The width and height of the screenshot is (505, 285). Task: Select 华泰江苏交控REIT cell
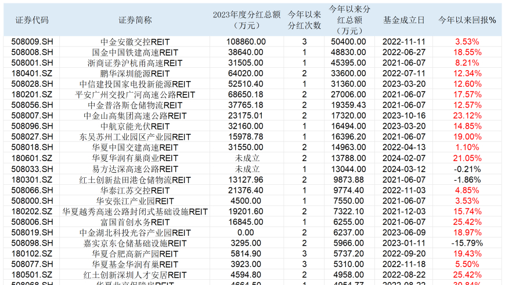point(135,190)
